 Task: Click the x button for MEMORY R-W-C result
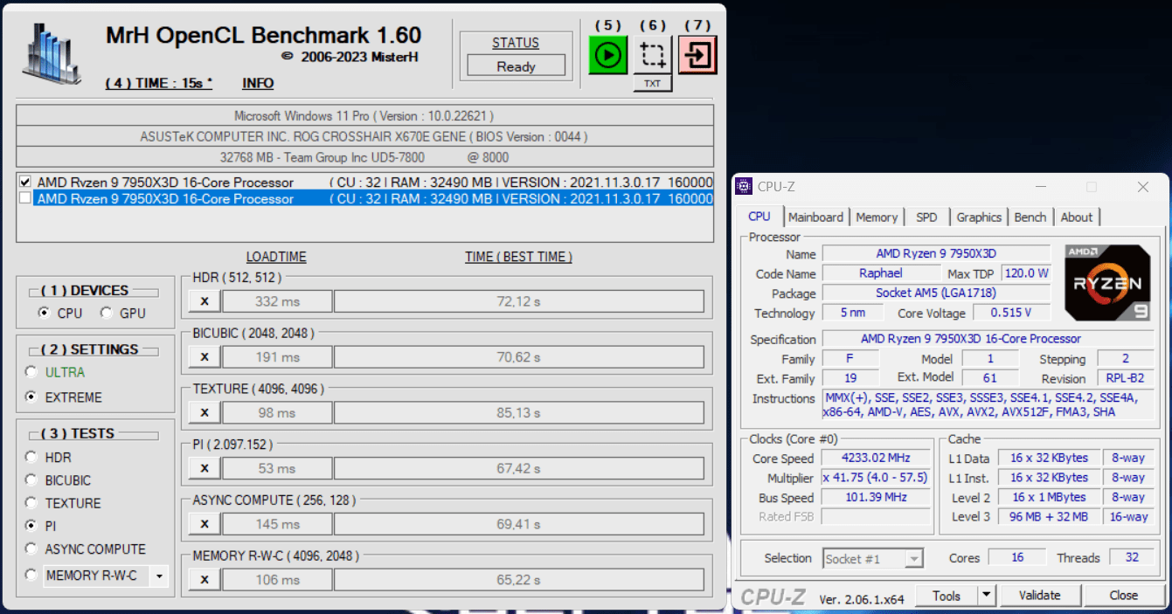tap(205, 579)
